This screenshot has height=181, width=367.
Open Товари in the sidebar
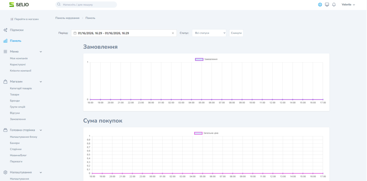15,95
